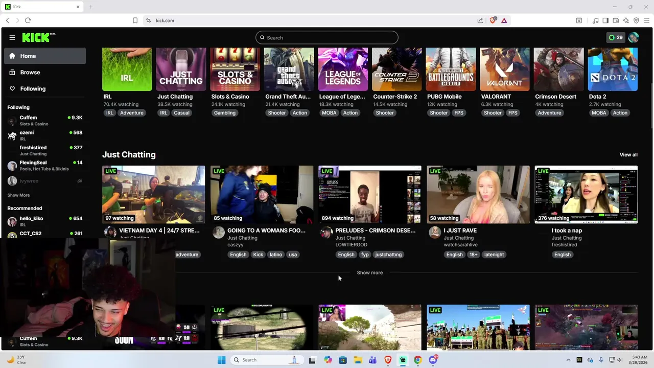Click caszyy streamer avatar
Screen dimensions: 654x368
(219, 233)
